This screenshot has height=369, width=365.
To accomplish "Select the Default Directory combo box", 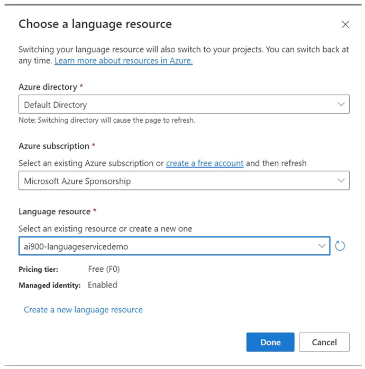I will click(184, 104).
